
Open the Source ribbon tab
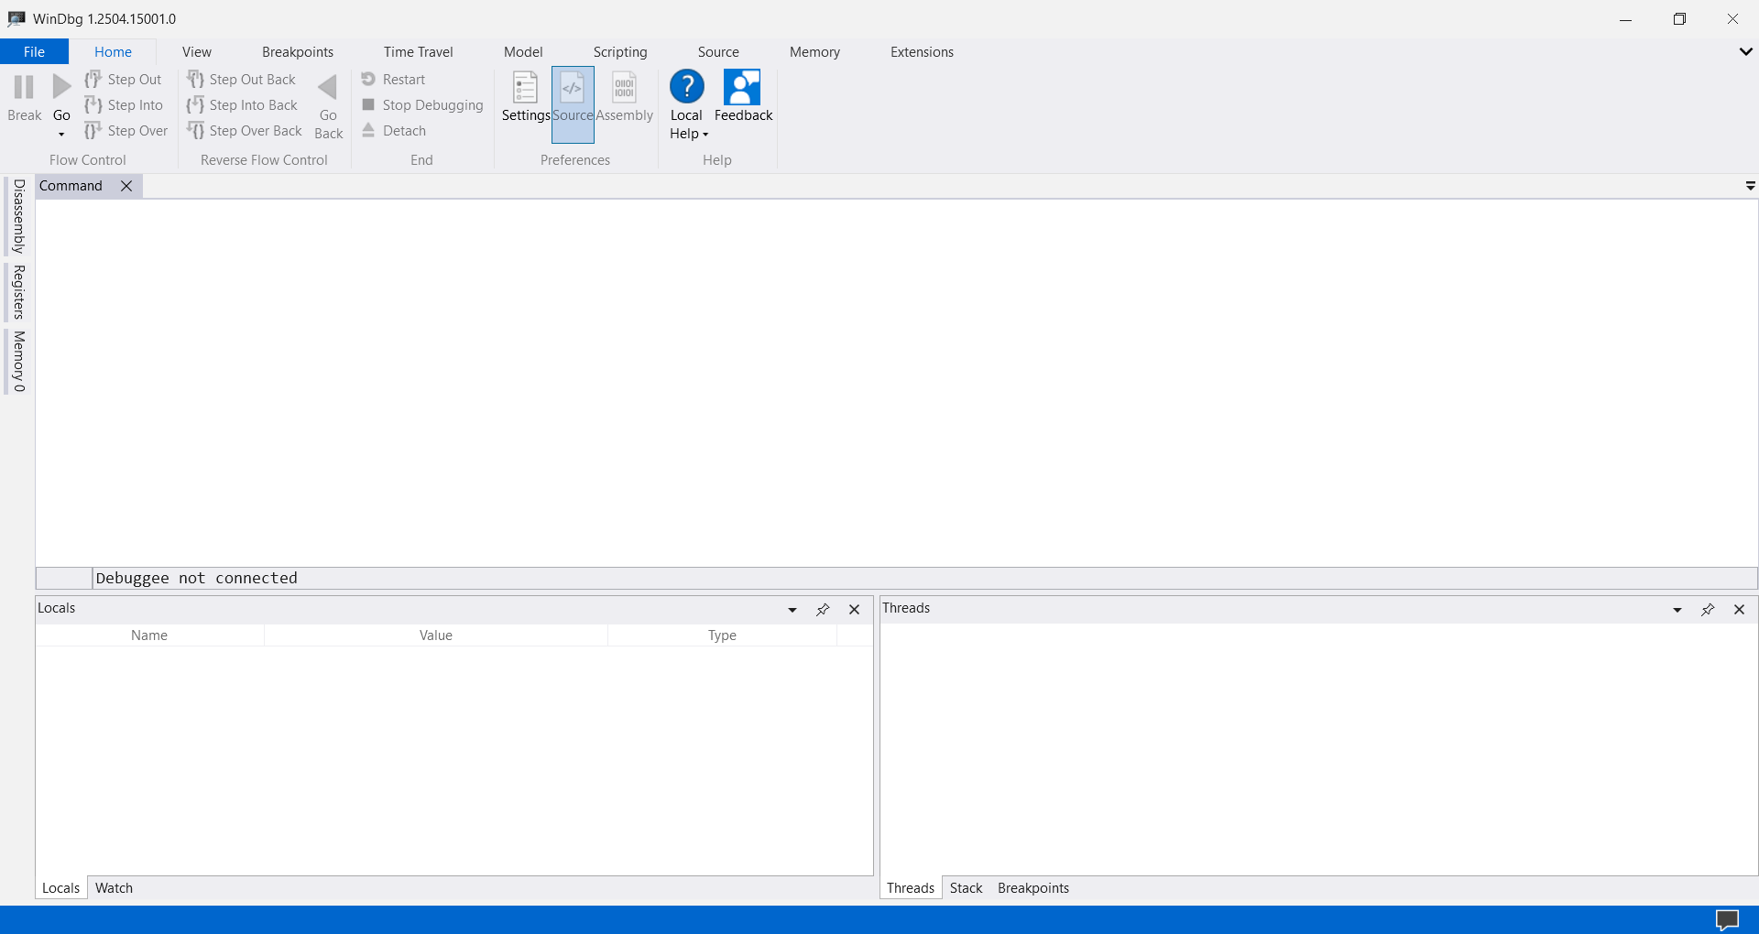[718, 52]
